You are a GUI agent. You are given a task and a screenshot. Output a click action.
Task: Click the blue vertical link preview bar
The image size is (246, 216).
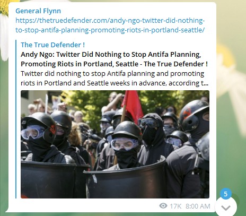16,119
